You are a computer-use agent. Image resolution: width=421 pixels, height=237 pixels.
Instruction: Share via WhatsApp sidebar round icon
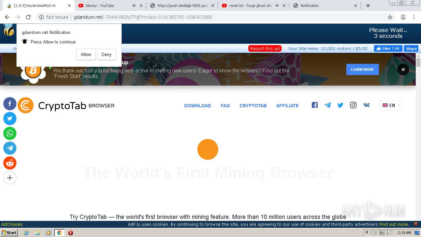click(x=10, y=133)
